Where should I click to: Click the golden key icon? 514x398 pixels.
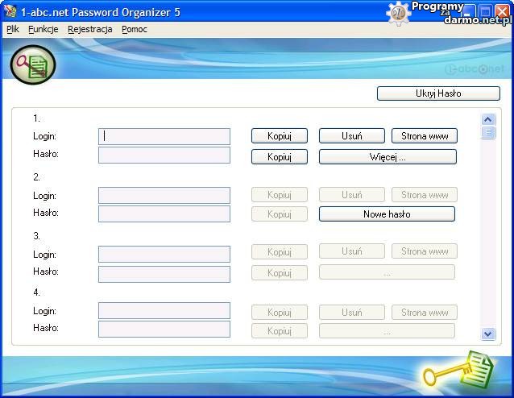point(456,372)
